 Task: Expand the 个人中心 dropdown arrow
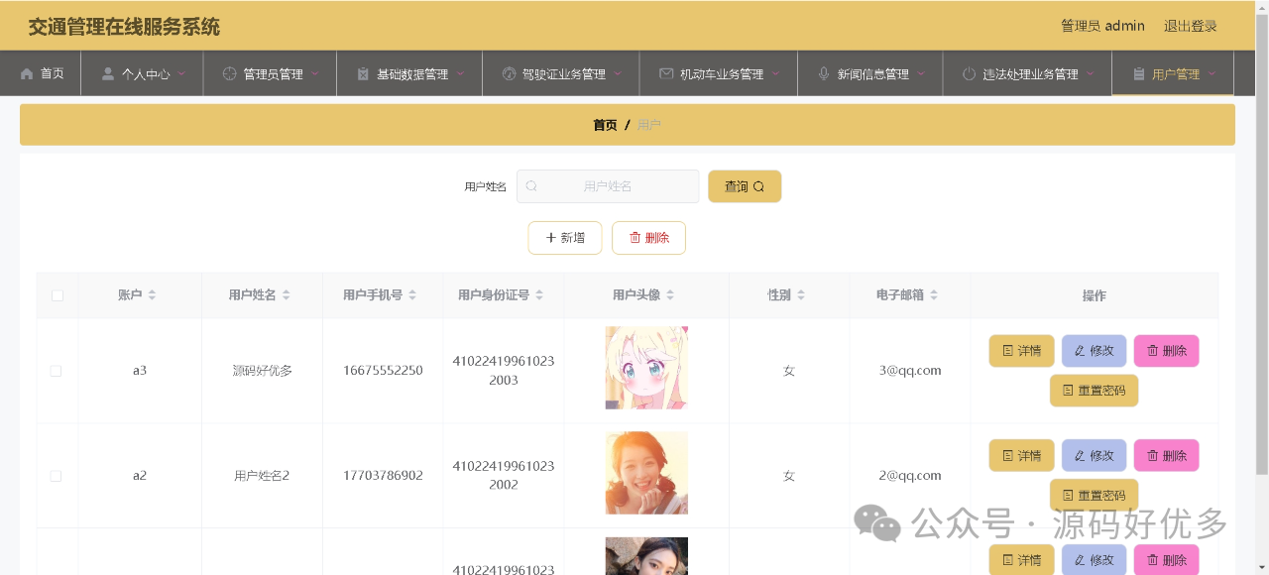182,73
